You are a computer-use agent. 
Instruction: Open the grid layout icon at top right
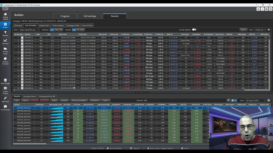[x=266, y=9]
